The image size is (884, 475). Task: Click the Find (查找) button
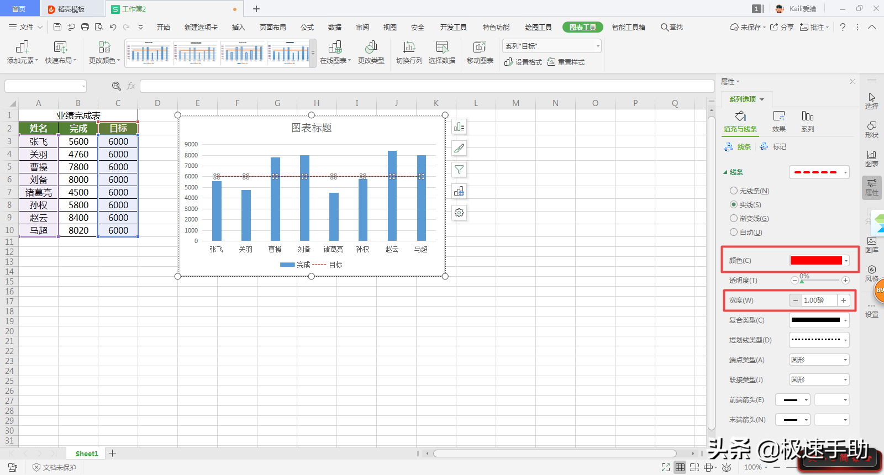pyautogui.click(x=672, y=27)
